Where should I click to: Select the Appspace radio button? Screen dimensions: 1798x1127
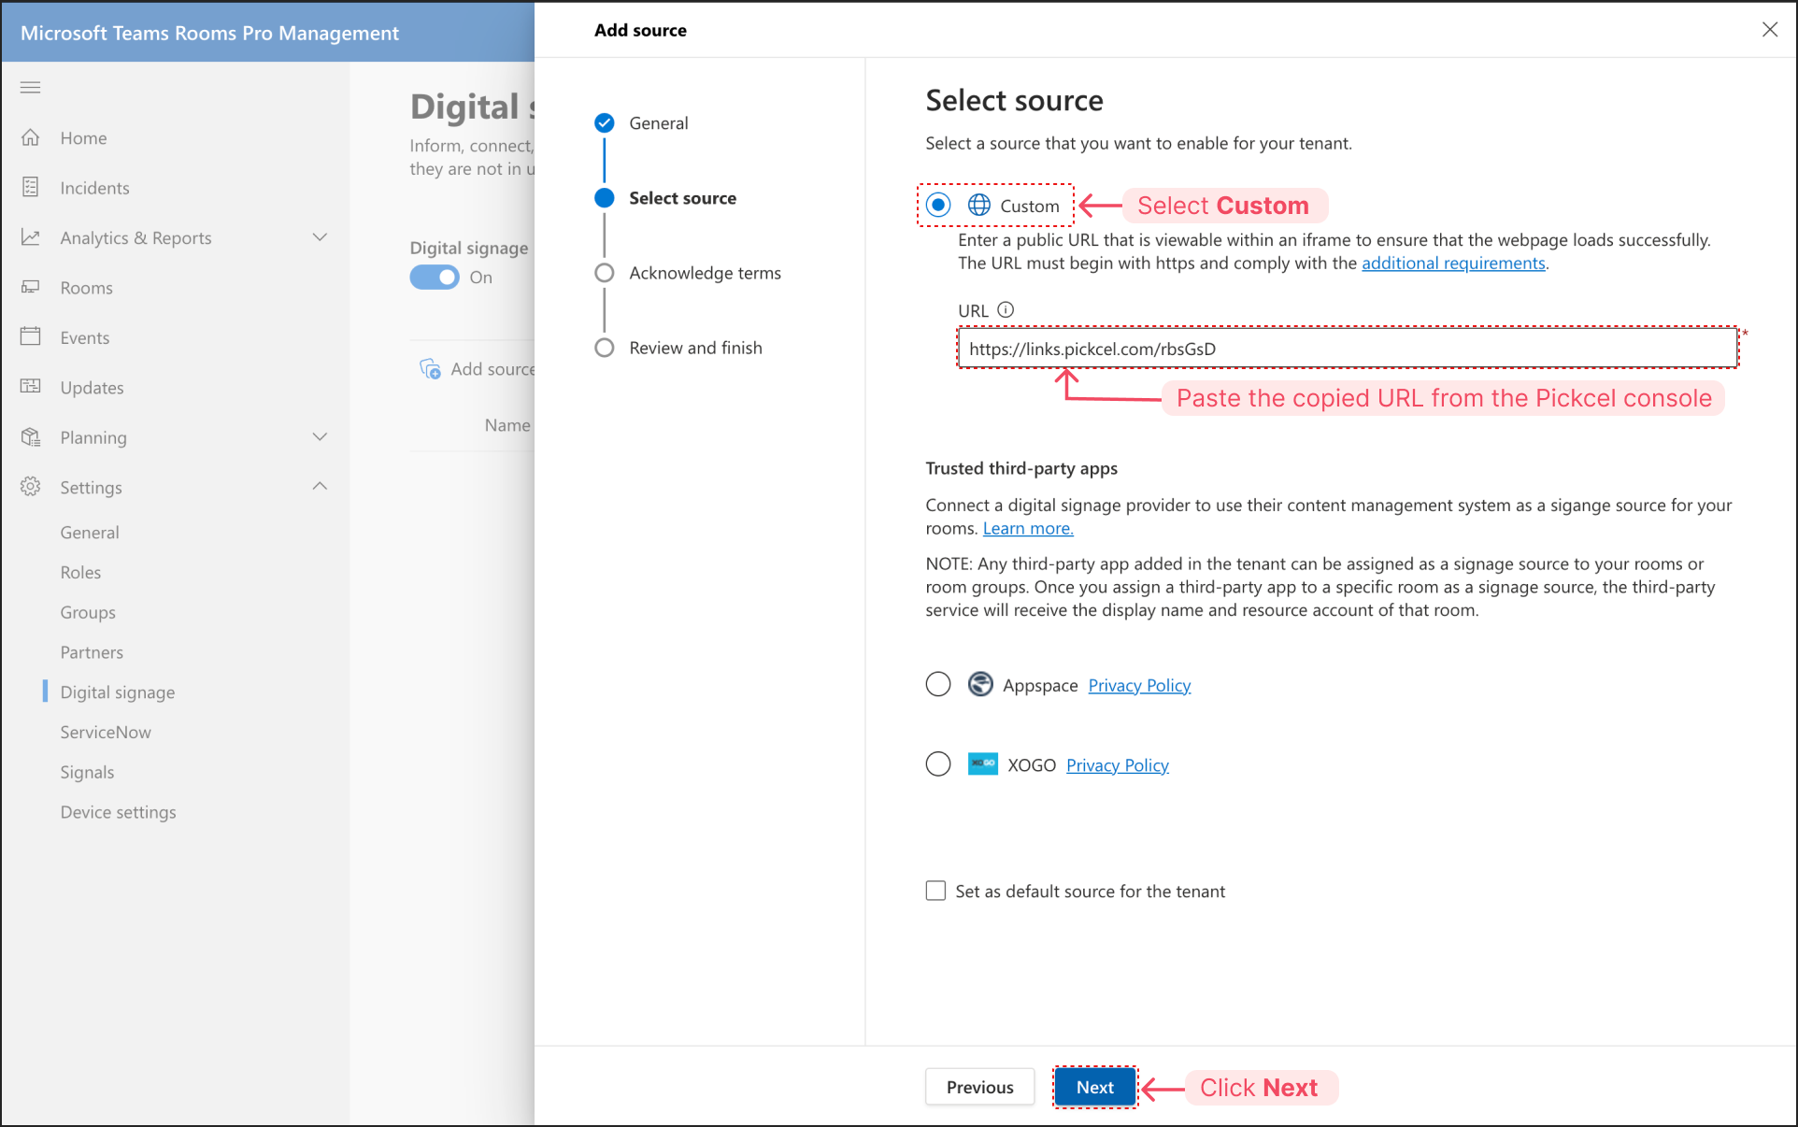tap(938, 684)
